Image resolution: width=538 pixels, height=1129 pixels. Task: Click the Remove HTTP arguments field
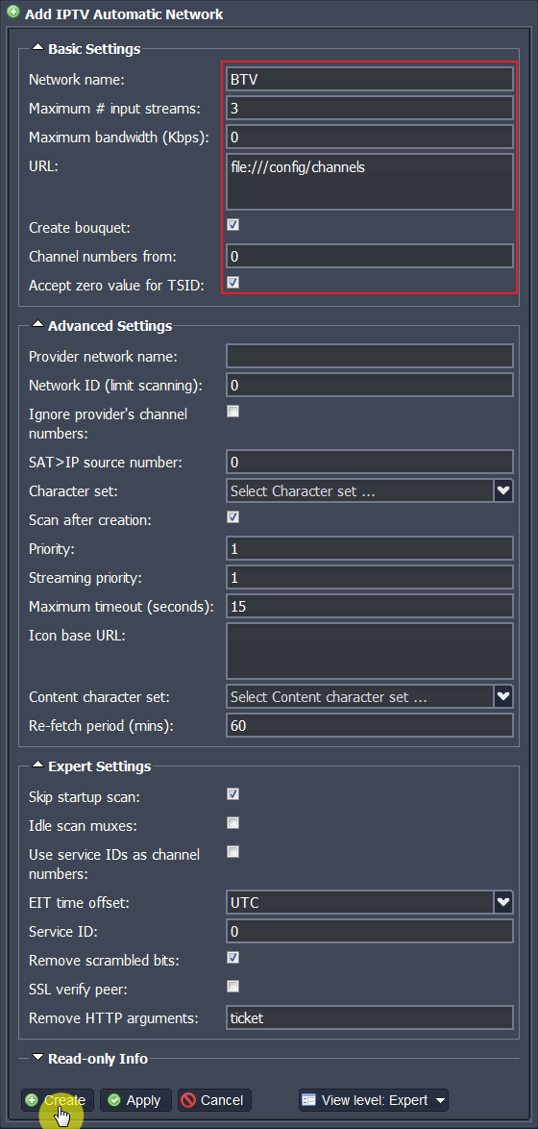pos(370,1018)
